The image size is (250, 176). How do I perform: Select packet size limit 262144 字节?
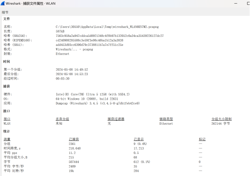click(x=221, y=124)
